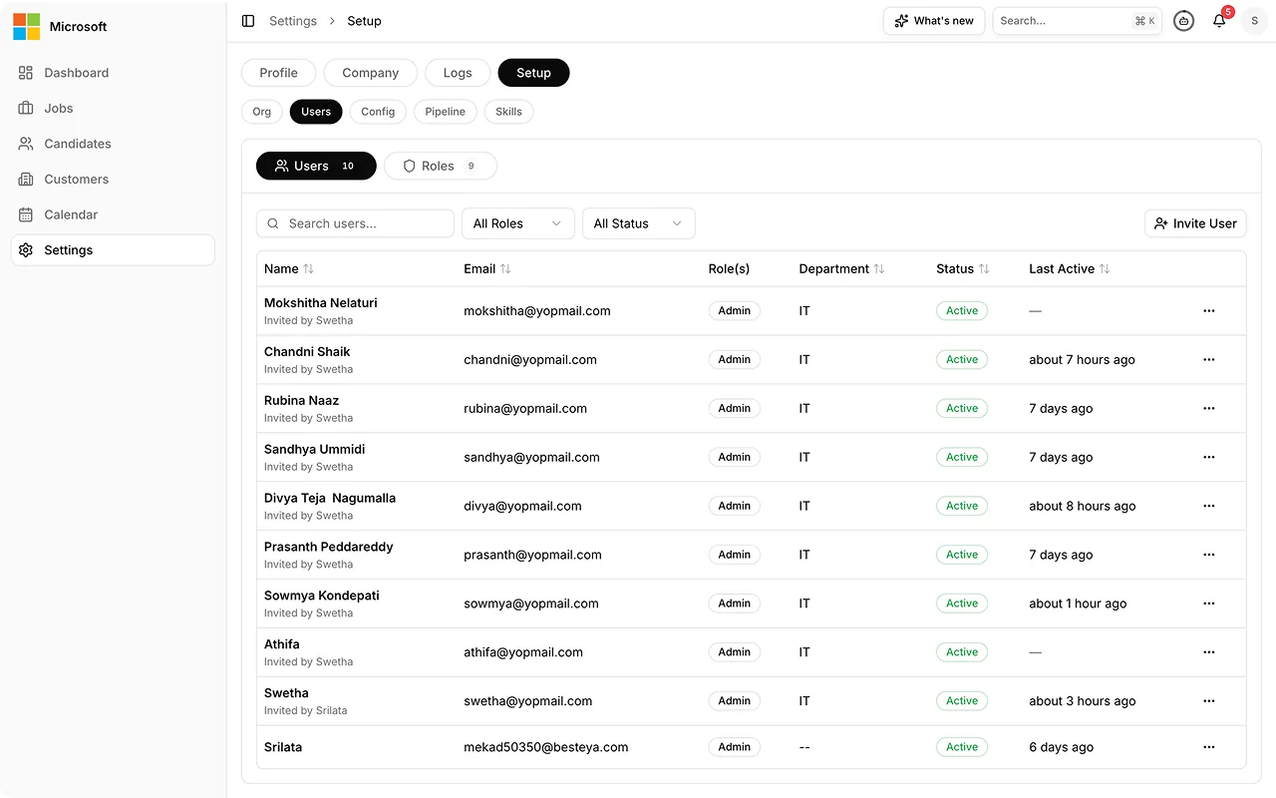
Task: Open row actions for Swetha
Action: 1209,702
